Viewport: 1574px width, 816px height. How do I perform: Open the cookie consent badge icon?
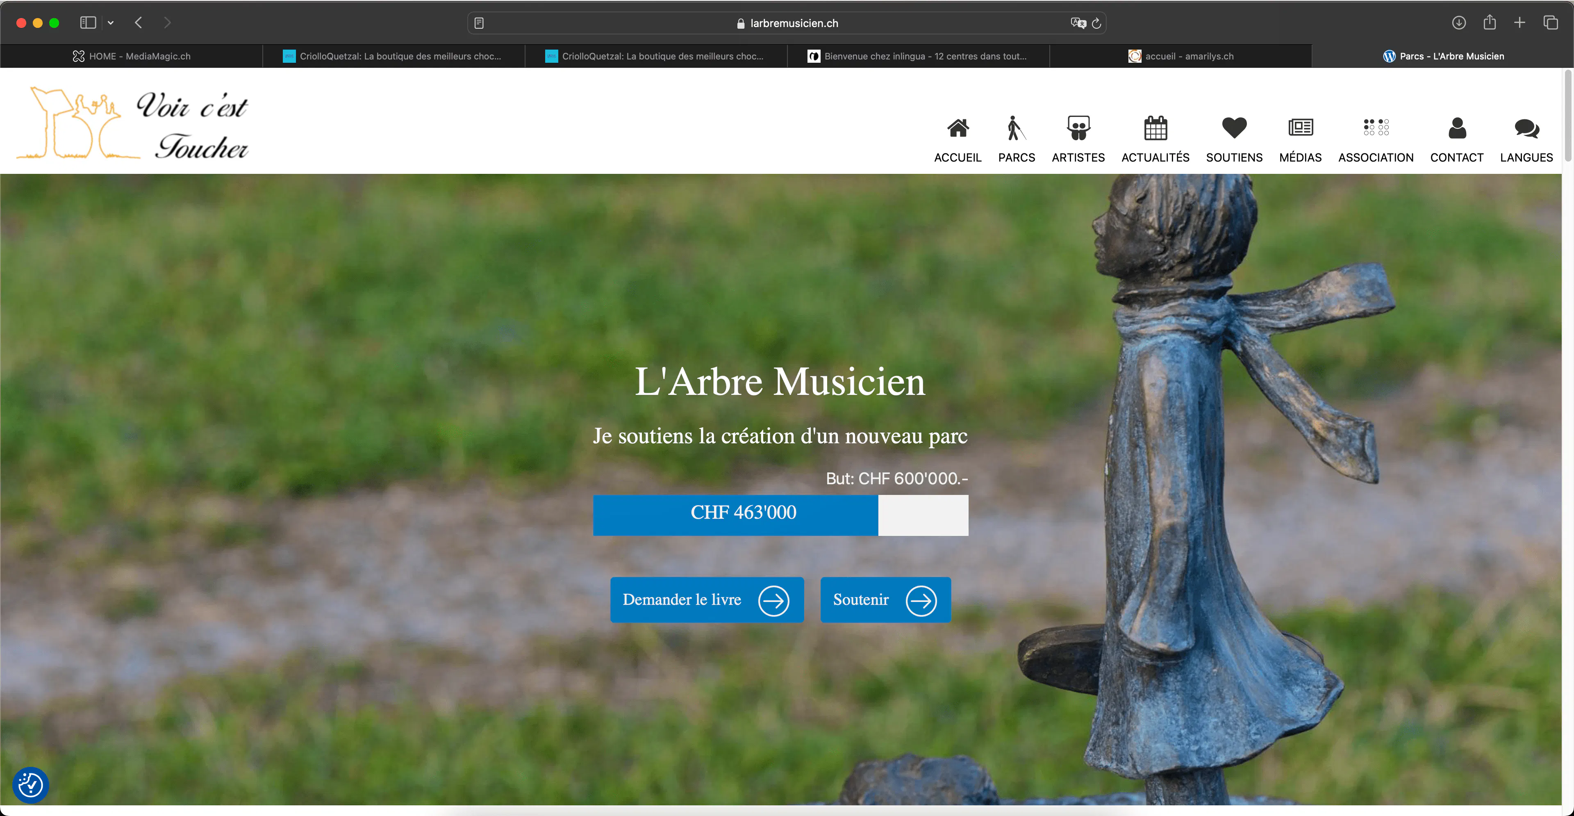pos(31,785)
